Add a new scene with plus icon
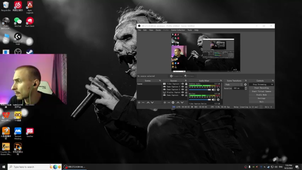The height and width of the screenshot is (170, 302). click(x=139, y=102)
